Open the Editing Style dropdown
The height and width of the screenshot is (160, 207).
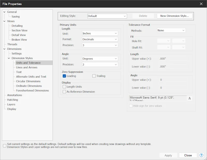pos(107,16)
